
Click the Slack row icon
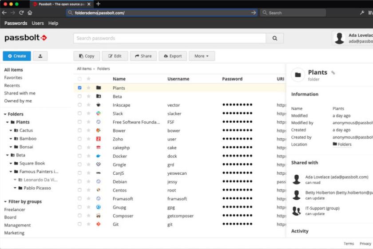(x=99, y=113)
